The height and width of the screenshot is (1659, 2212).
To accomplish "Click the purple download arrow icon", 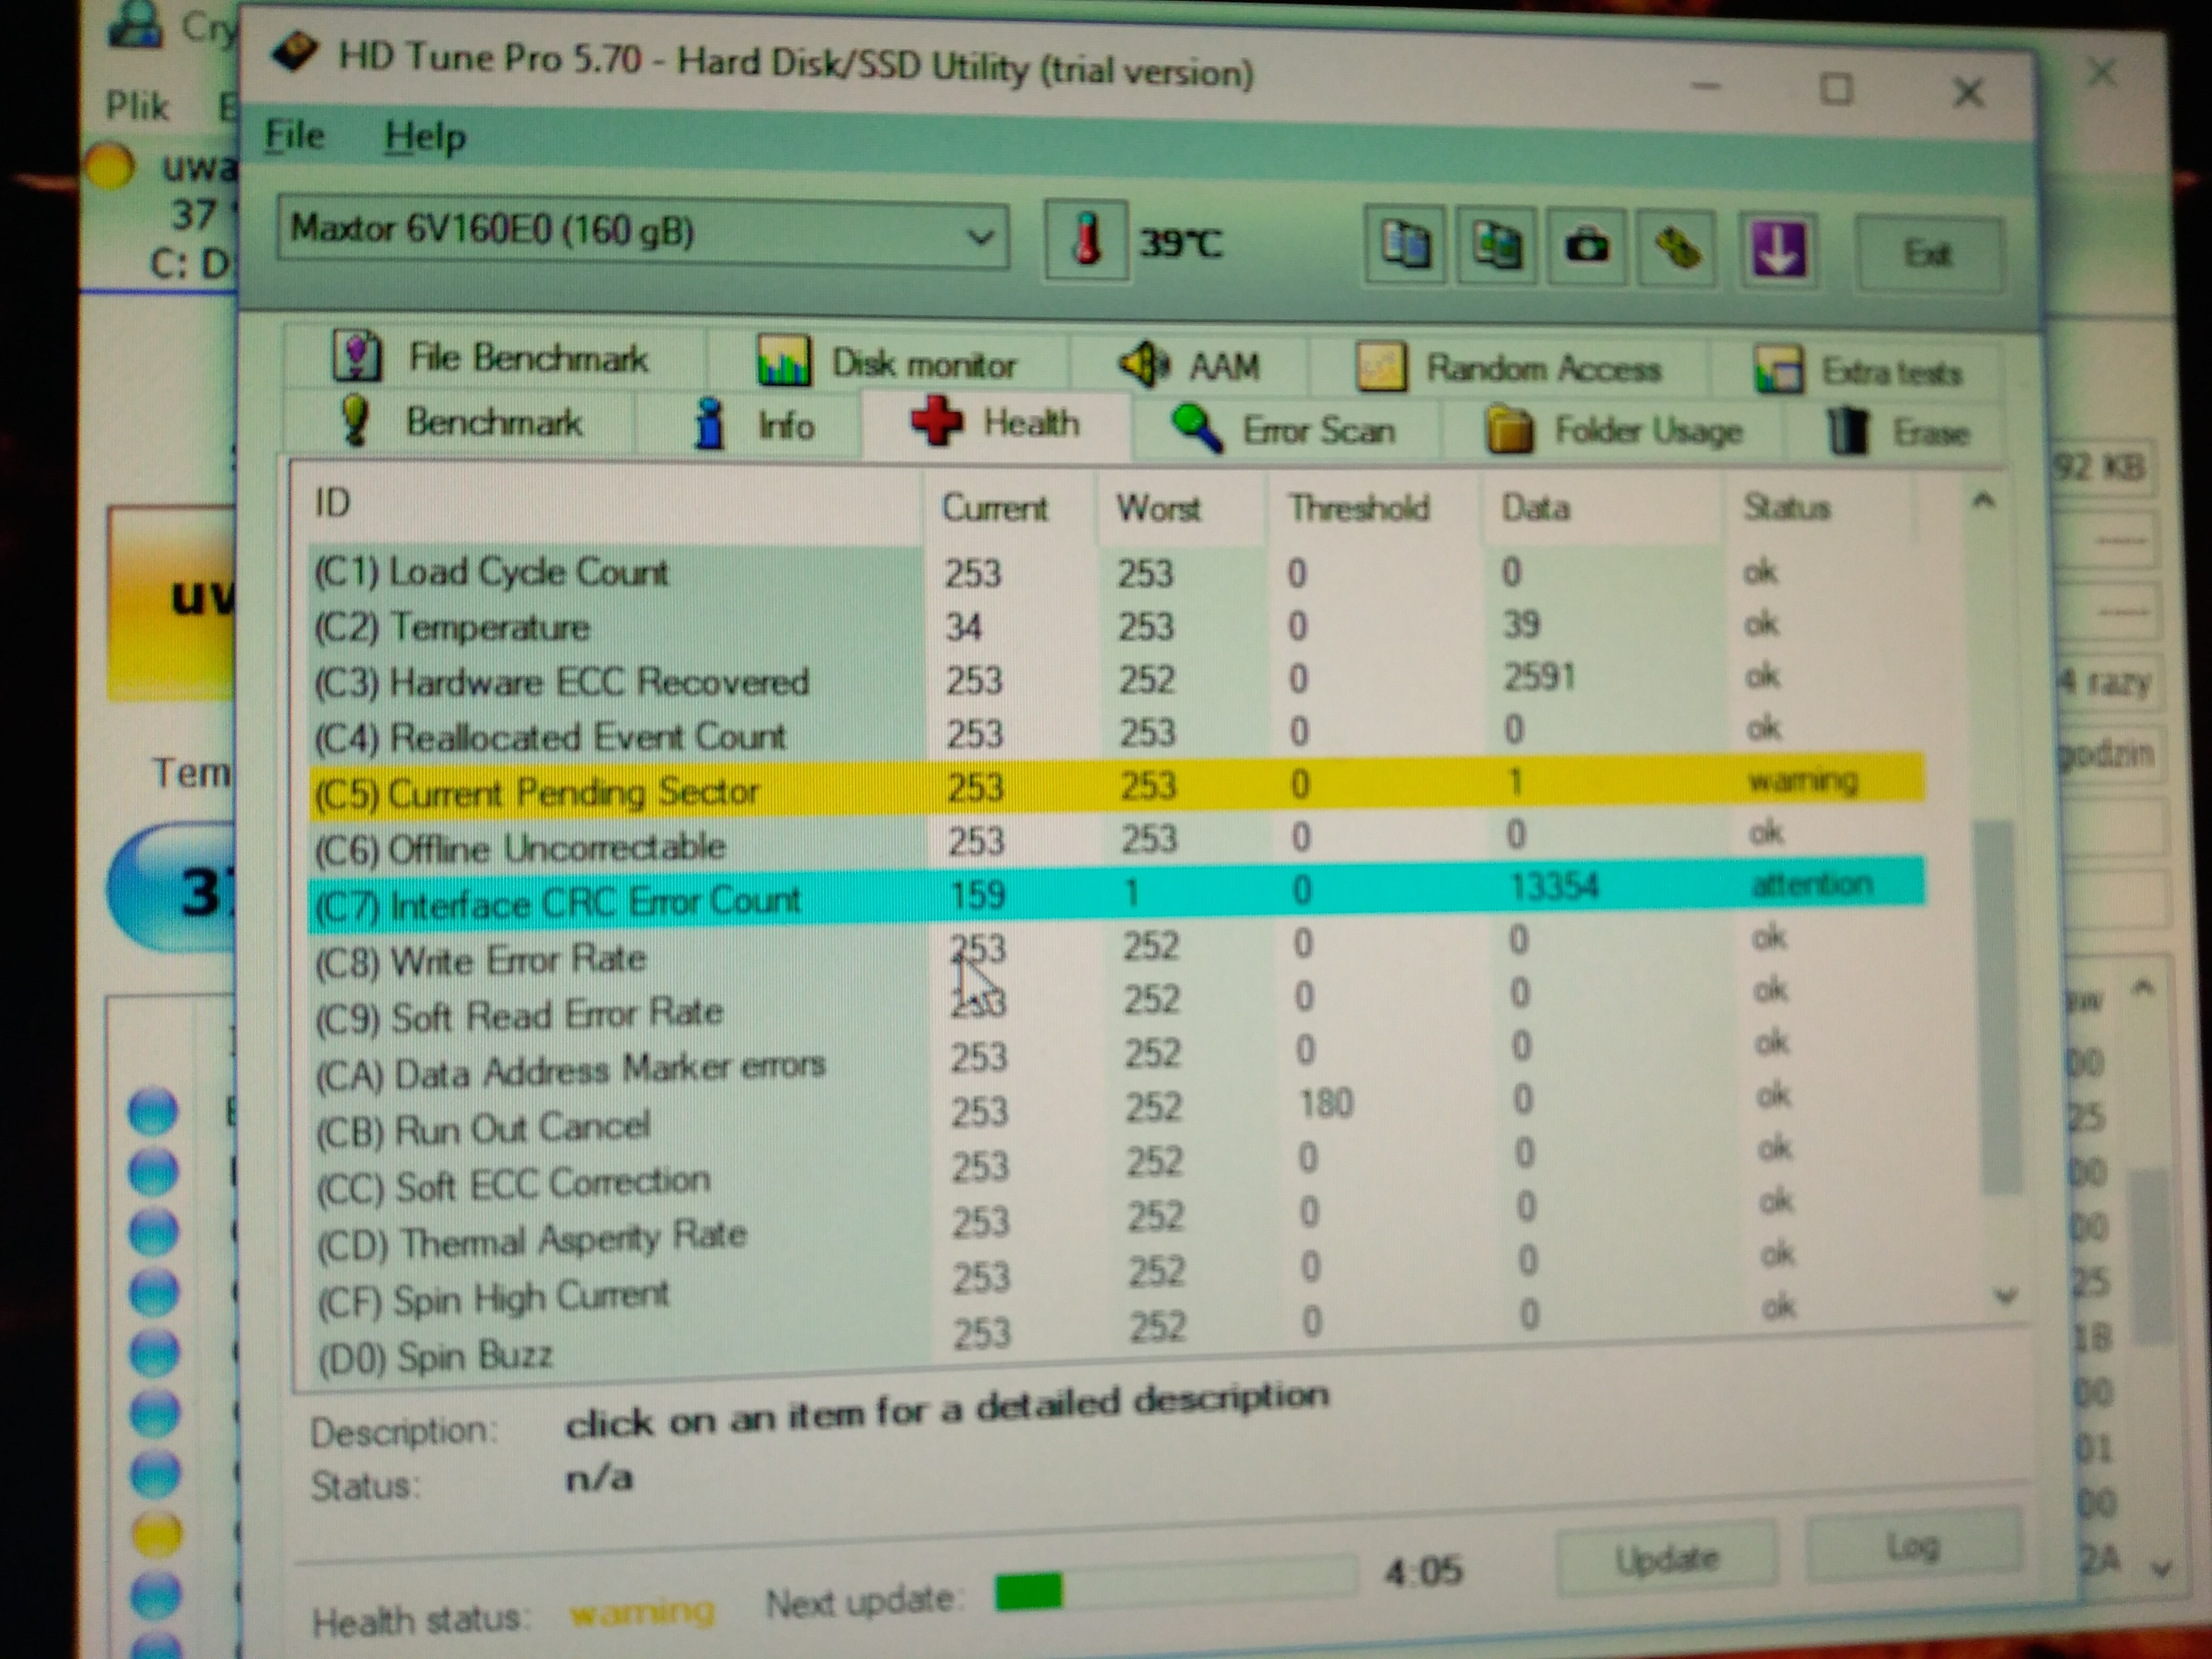I will (1778, 250).
